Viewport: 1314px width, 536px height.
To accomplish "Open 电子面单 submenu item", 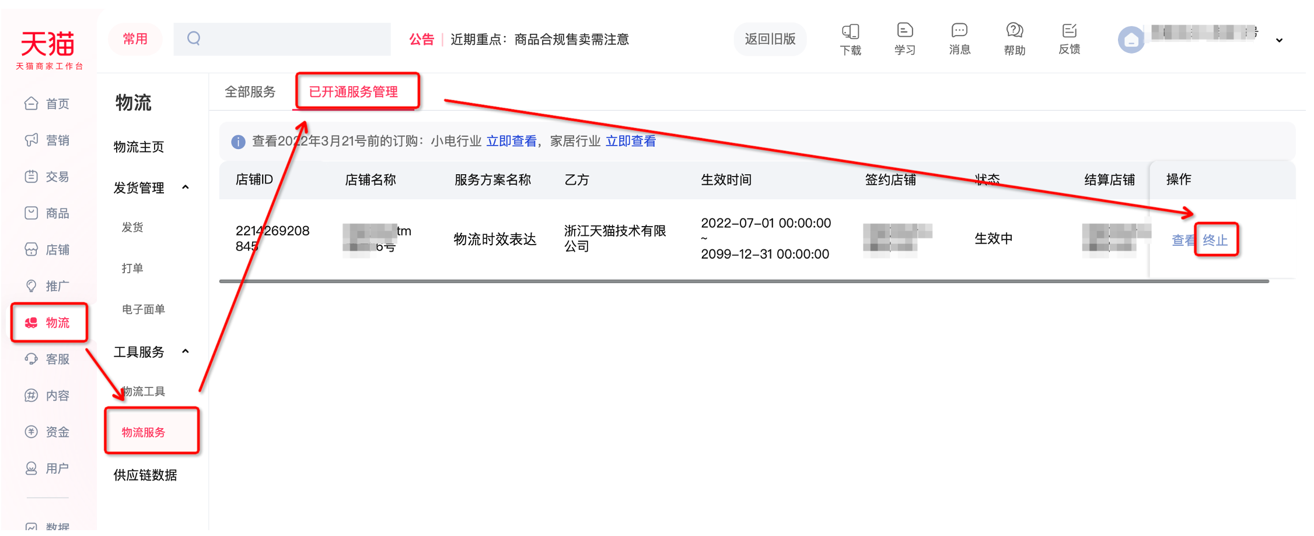I will [144, 309].
